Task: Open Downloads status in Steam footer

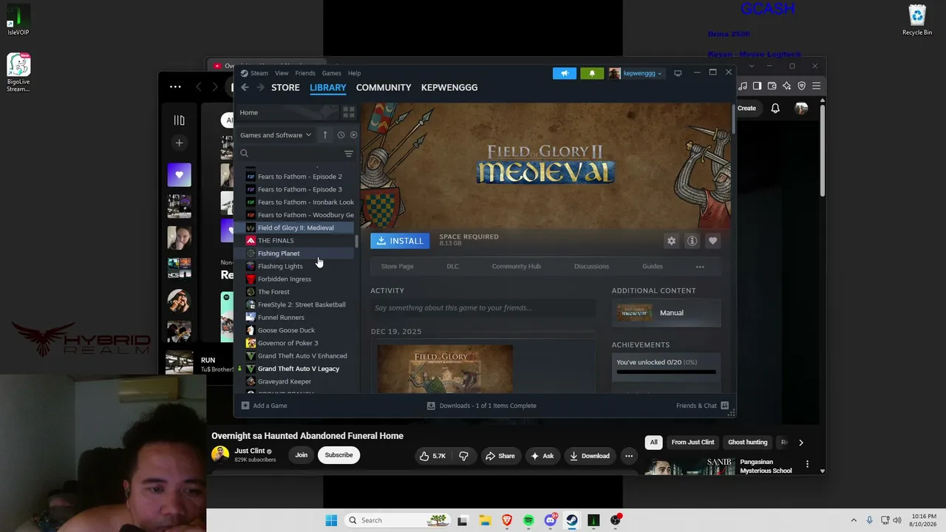Action: click(482, 406)
